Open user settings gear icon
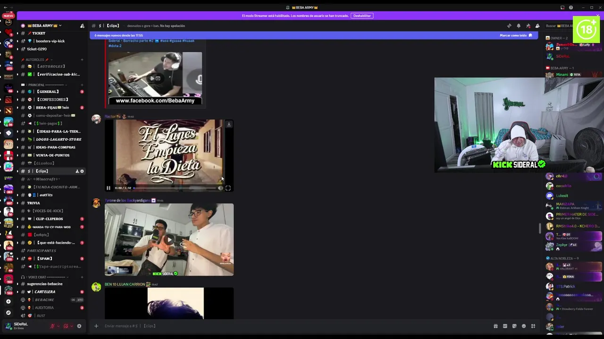 tap(79, 326)
